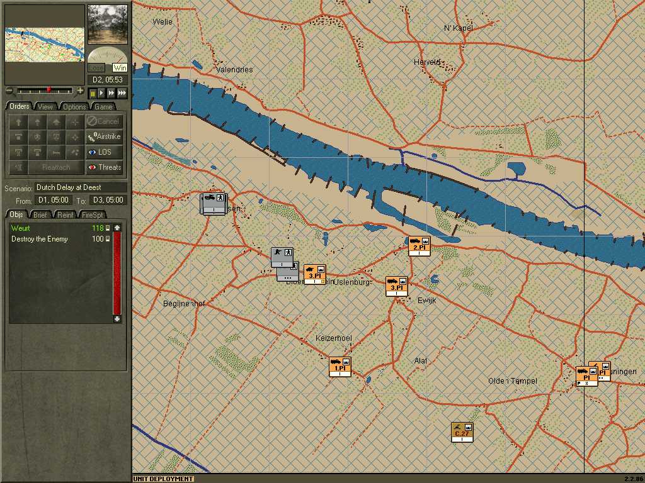Click the Scenario name field
645x483 pixels.
(x=81, y=187)
